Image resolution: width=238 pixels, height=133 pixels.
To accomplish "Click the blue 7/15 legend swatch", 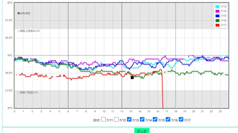I will pos(218,16).
